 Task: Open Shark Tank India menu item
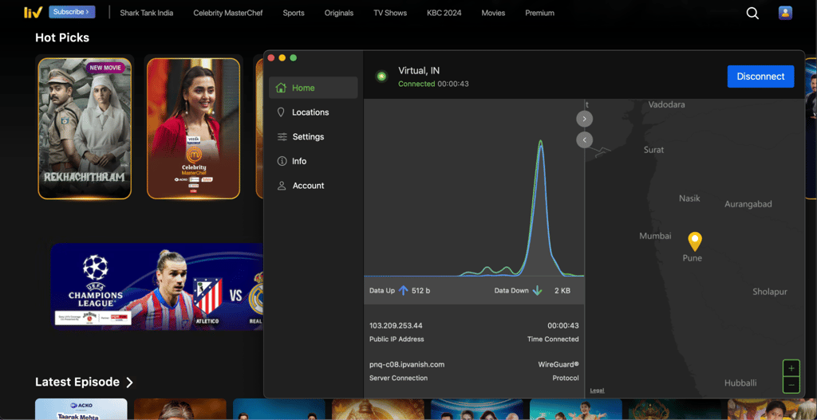(147, 13)
